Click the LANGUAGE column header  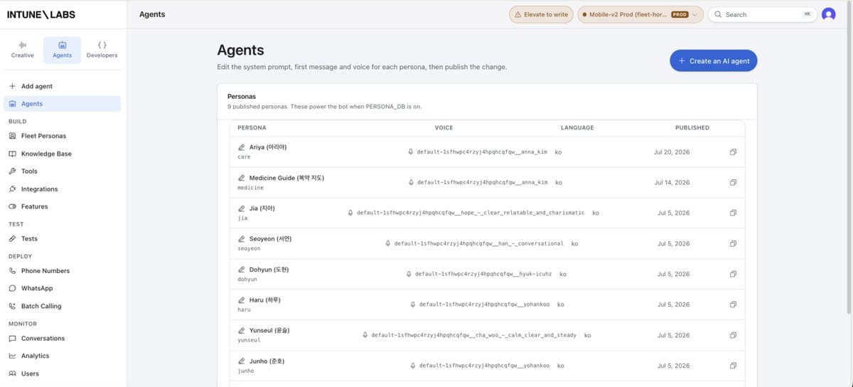click(x=577, y=128)
